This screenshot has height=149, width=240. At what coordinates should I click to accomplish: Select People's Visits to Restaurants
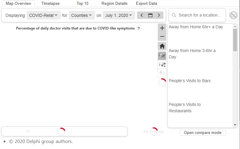coord(185,107)
